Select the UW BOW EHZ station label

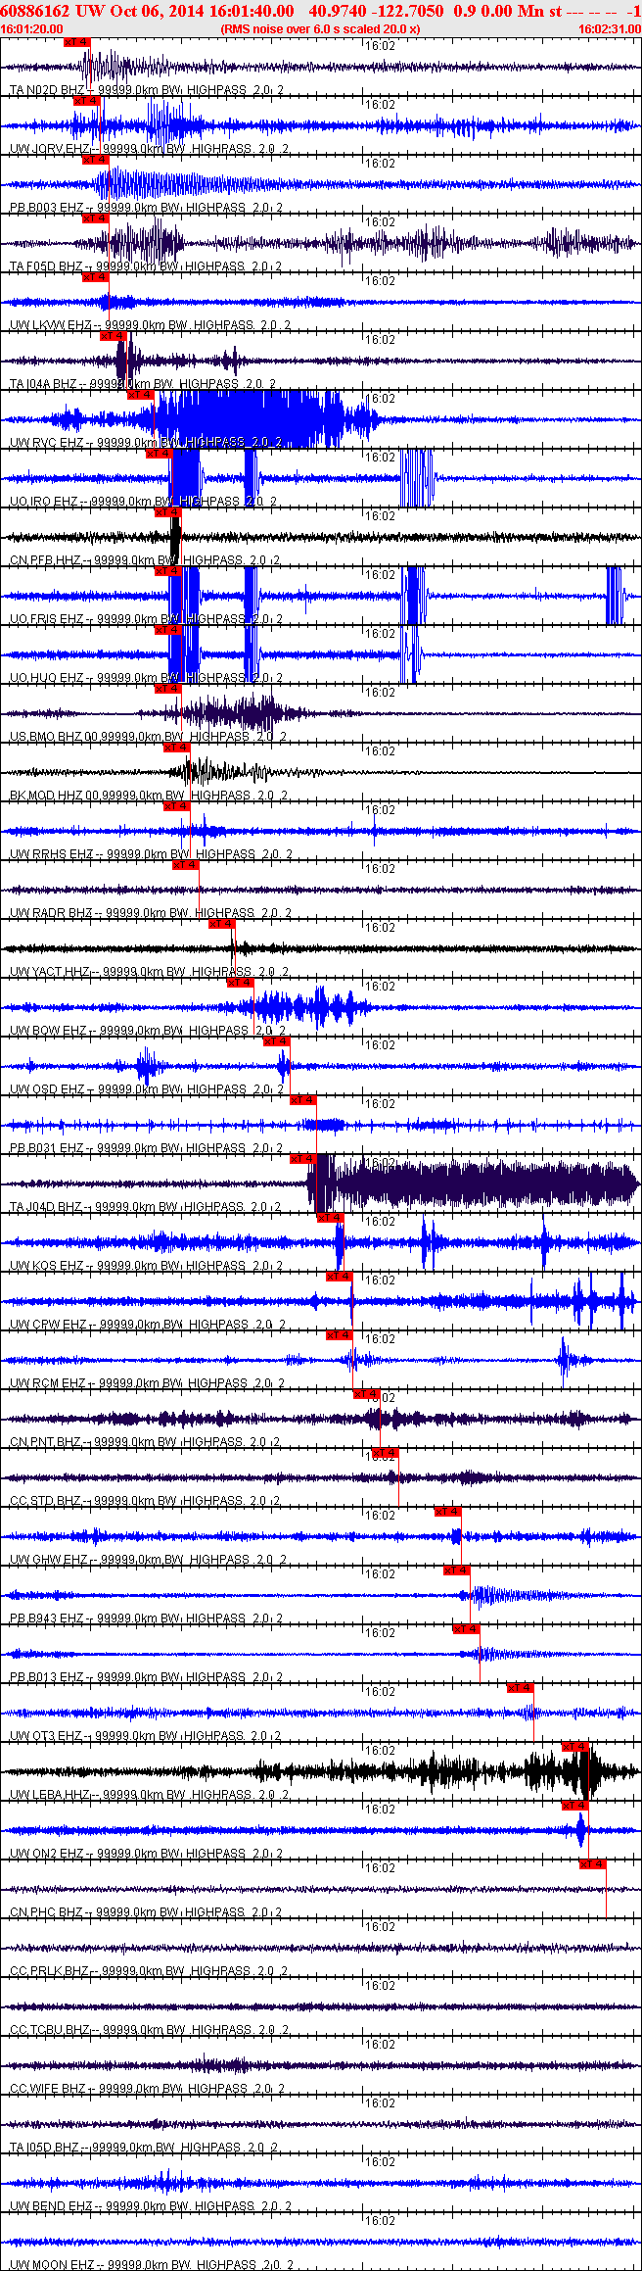coord(148,1031)
